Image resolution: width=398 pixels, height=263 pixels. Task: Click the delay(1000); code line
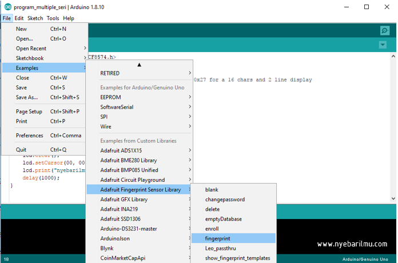[41, 178]
